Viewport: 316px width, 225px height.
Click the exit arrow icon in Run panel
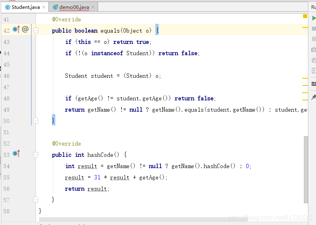click(x=314, y=71)
